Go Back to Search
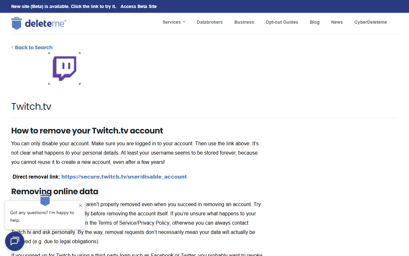 click(32, 47)
